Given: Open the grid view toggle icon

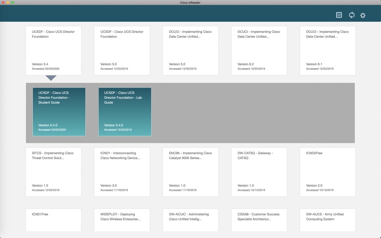Looking at the screenshot, I should coord(339,15).
